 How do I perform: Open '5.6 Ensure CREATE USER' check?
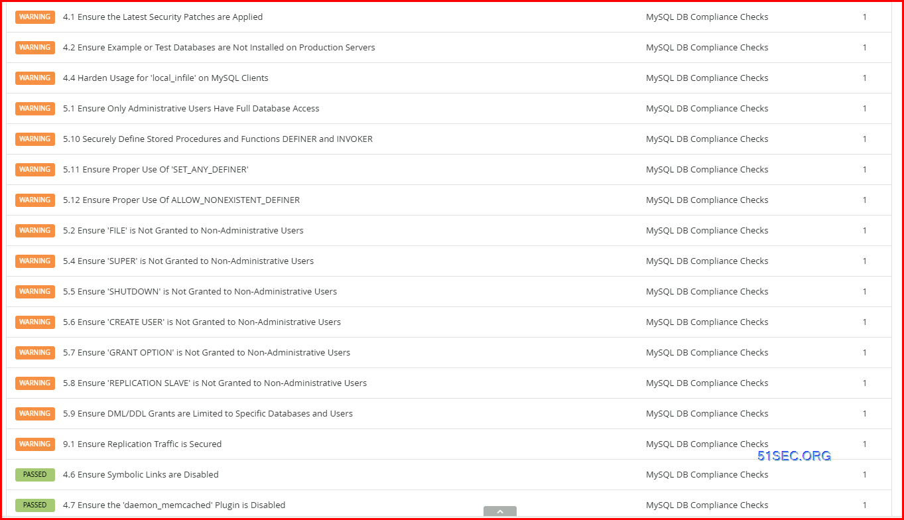[202, 322]
